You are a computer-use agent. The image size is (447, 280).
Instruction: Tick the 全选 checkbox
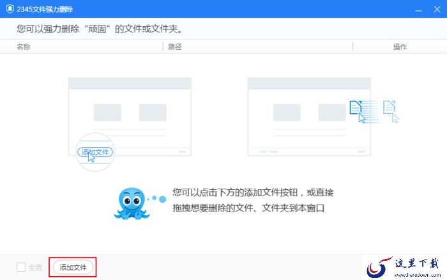coord(21,267)
